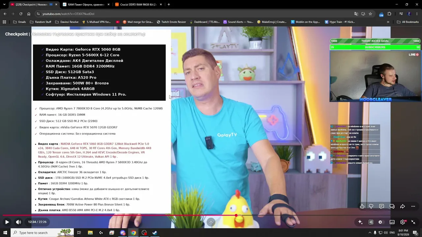Seek using the red video progress bar
Viewport: 422px width, 237px height.
coord(211,215)
